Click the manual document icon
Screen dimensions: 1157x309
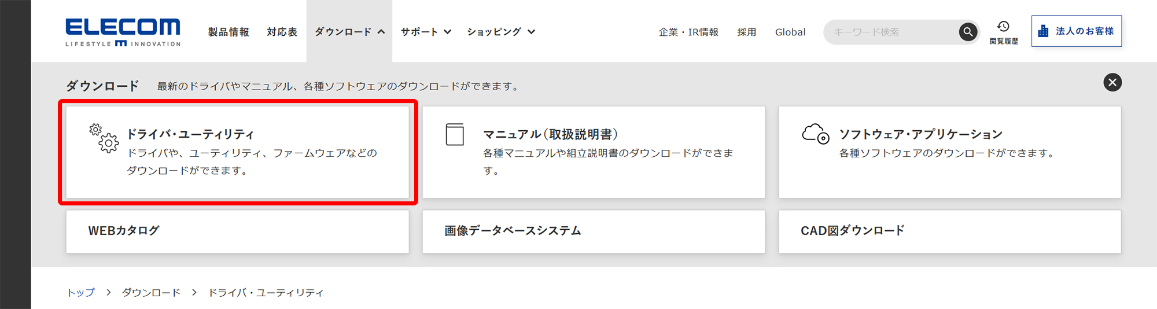455,134
